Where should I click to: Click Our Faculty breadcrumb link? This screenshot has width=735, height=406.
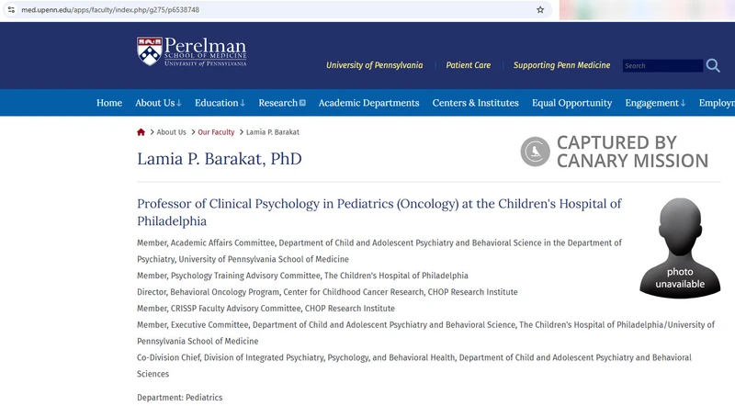pos(216,132)
